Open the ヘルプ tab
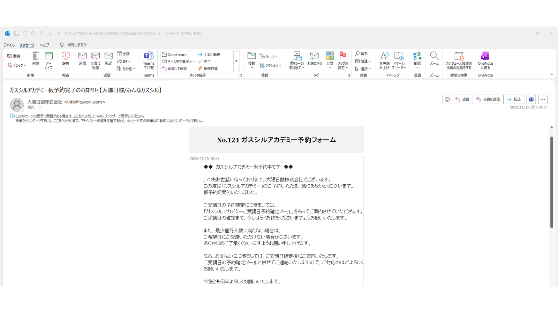Viewport: 558px width, 313px height. pos(45,45)
